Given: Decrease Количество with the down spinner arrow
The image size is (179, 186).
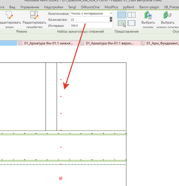Looking at the screenshot, I should click(111, 21).
